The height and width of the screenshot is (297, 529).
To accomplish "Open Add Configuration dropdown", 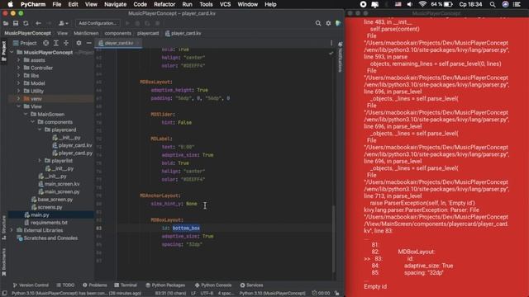I will pyautogui.click(x=98, y=23).
